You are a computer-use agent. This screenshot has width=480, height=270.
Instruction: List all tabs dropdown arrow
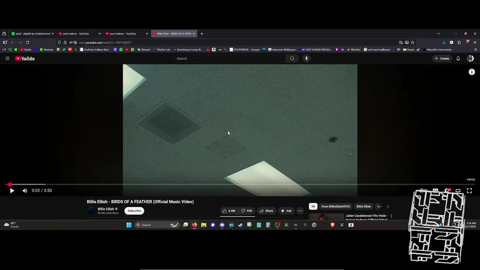click(438, 34)
